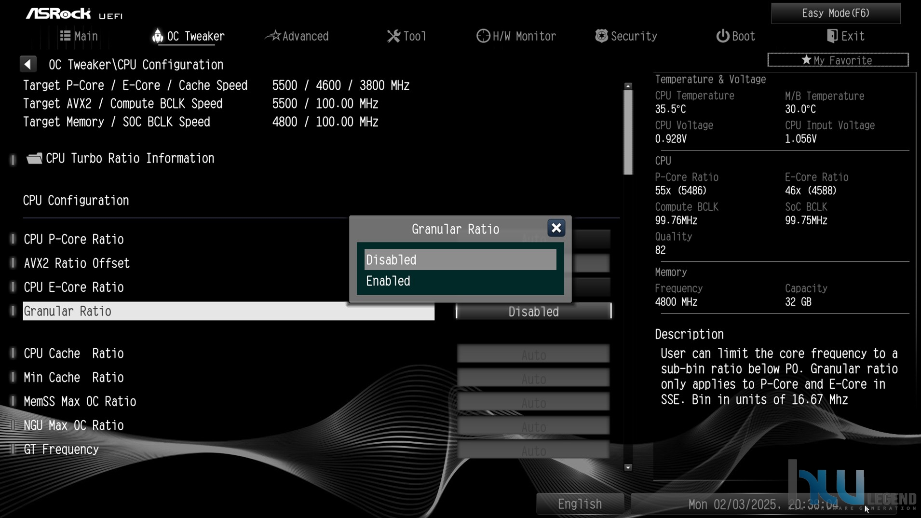Screen dimensions: 921x518
Task: Select the AVX2 Ratio Offset setting
Action: point(77,263)
